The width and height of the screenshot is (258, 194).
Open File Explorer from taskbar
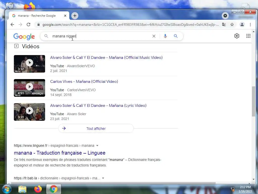pyautogui.click(x=22, y=189)
